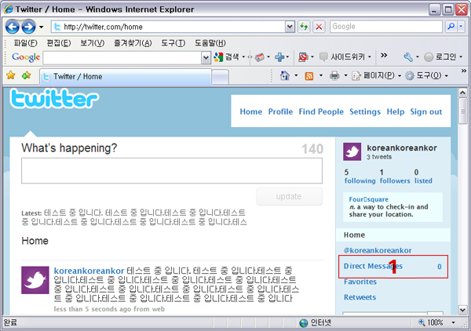
Task: Open the 도구(T) menu
Action: pyautogui.click(x=173, y=43)
